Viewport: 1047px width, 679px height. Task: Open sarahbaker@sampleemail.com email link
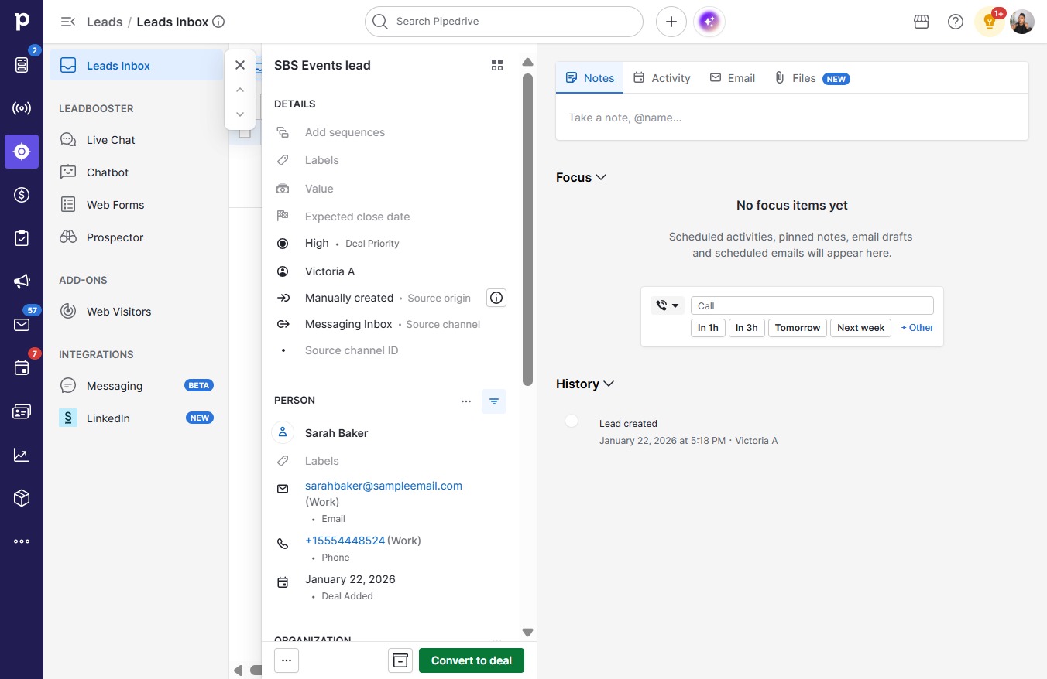click(x=383, y=486)
